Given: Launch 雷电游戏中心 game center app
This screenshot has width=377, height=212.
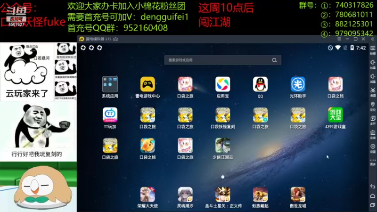Looking at the screenshot, I should coord(148,84).
